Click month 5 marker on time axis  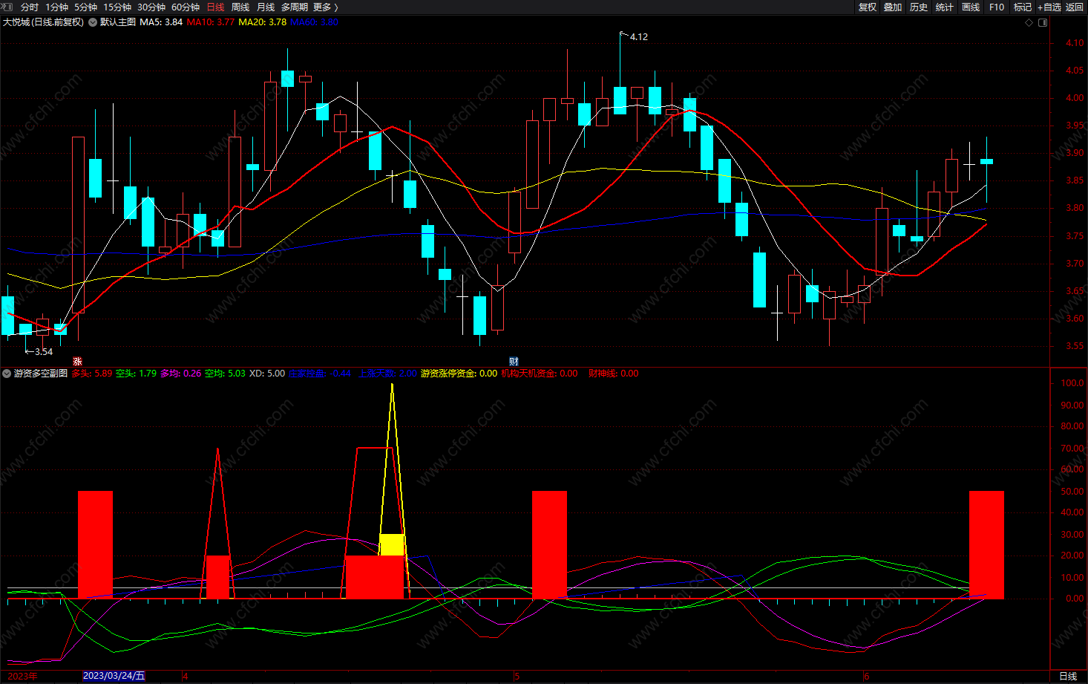(517, 676)
